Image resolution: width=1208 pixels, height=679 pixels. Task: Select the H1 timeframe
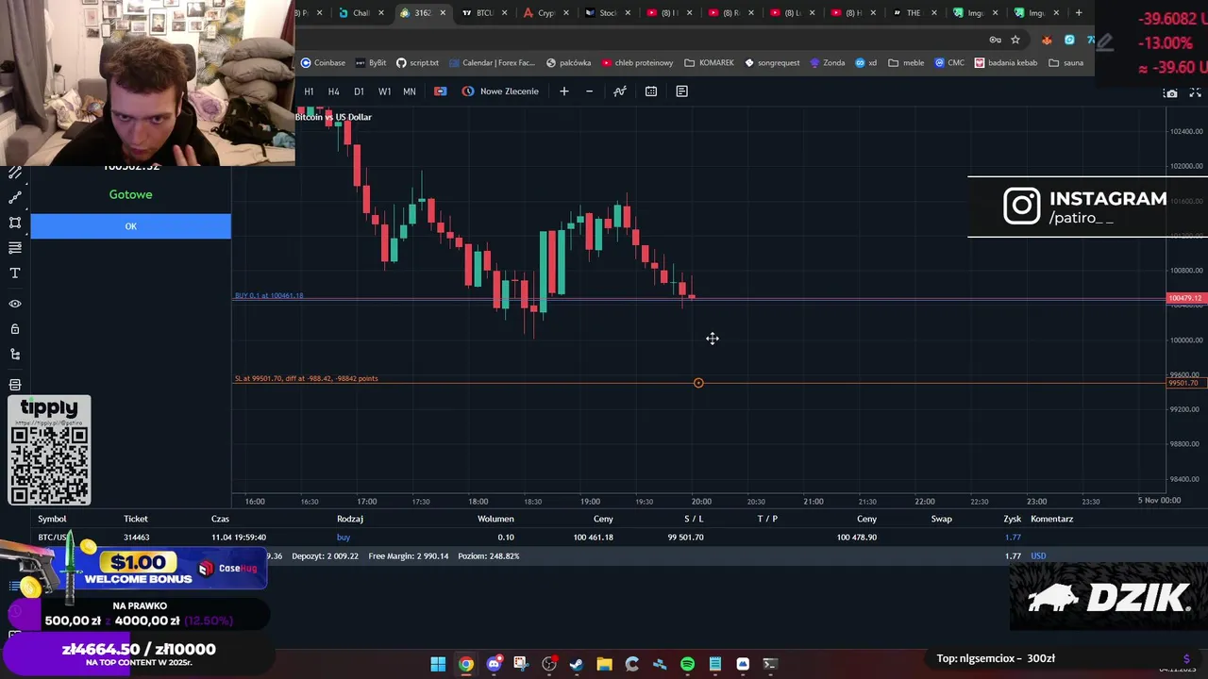(x=309, y=91)
